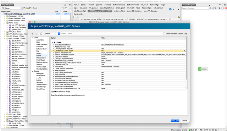Viewport: 227px width, 131px height.
Task: Collapse the Linker options group
Action: (x=52, y=42)
